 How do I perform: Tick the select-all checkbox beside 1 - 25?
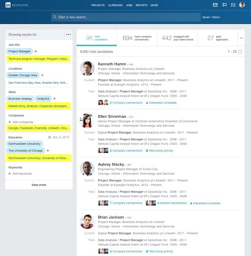point(240,52)
